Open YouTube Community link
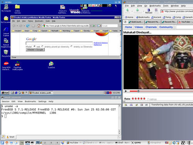Screen dimensions: 193x145 pos(166,27)
